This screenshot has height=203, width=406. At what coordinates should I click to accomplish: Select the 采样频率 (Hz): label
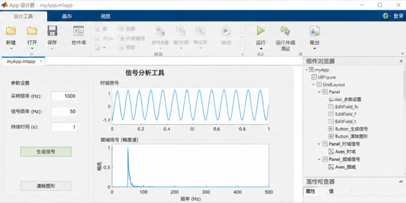26,96
